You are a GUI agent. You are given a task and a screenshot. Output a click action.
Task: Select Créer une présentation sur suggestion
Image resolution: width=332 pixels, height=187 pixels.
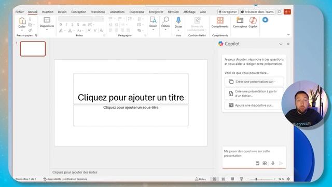(254, 82)
